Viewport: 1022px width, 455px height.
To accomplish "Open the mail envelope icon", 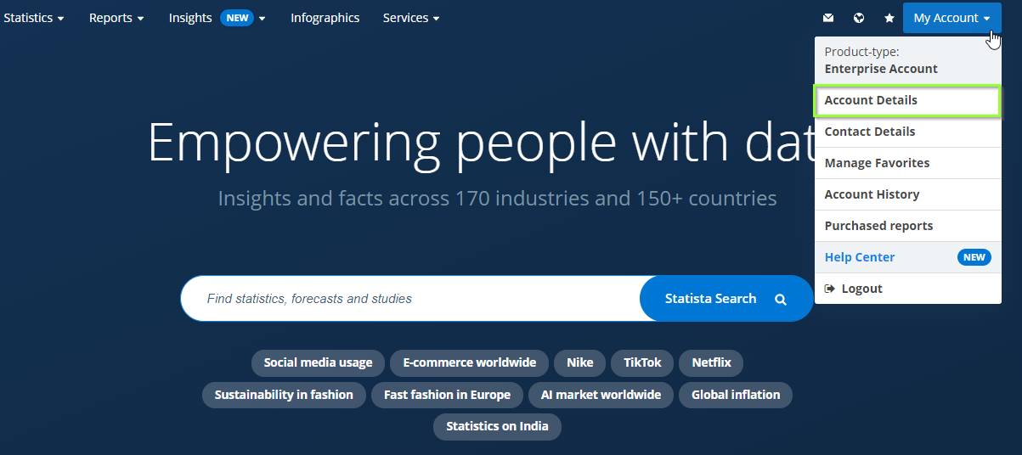I will click(828, 18).
